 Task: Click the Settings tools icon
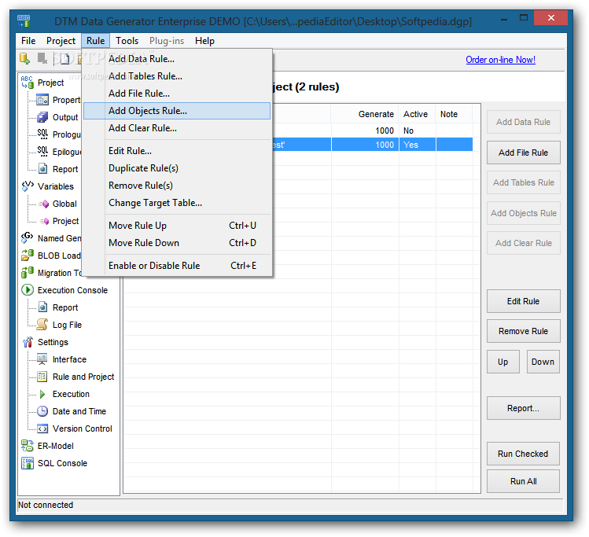(28, 342)
